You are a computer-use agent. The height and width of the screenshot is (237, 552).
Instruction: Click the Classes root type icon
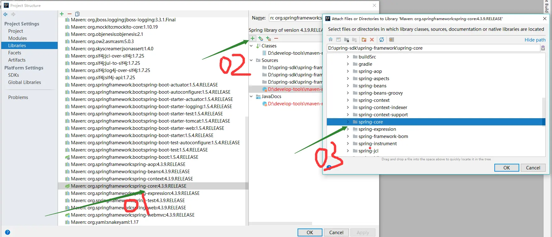coord(258,46)
